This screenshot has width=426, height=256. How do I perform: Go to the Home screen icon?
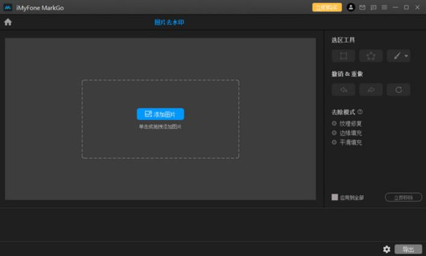pyautogui.click(x=8, y=22)
